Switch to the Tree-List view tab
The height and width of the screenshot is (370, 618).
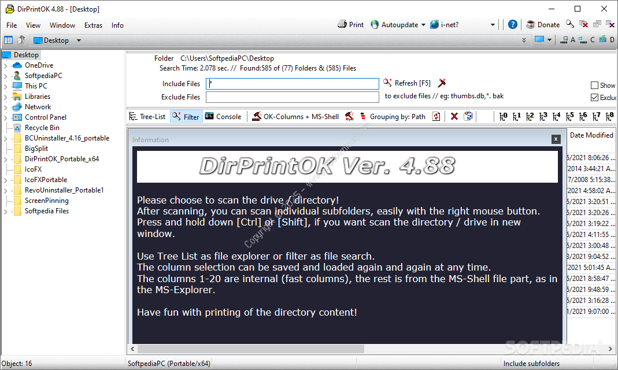tap(147, 117)
